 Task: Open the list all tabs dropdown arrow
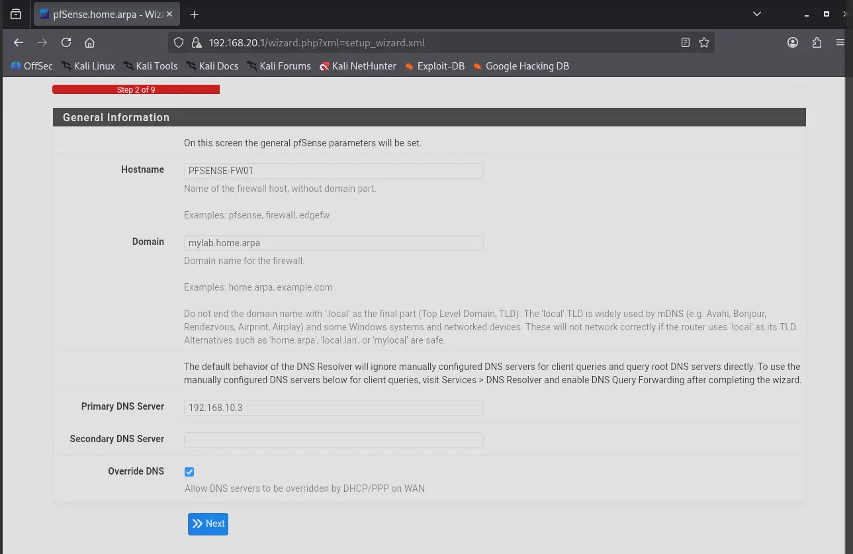tap(757, 14)
